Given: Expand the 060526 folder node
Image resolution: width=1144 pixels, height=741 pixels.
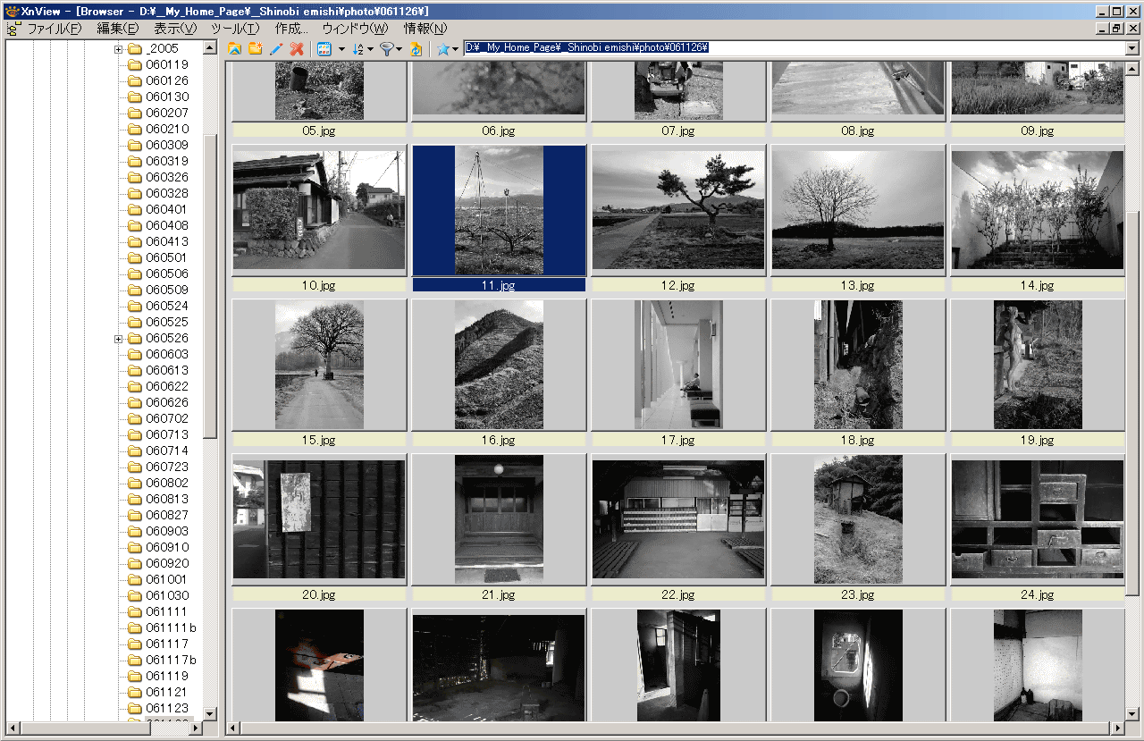Looking at the screenshot, I should click(118, 338).
